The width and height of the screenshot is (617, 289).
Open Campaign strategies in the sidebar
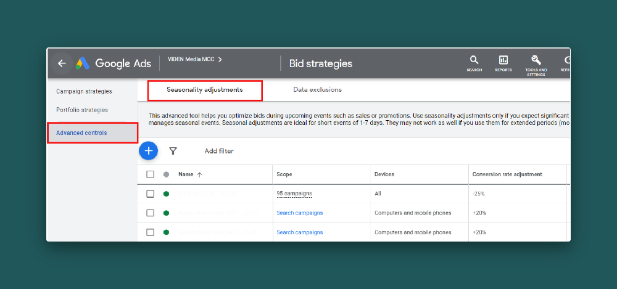click(x=84, y=91)
